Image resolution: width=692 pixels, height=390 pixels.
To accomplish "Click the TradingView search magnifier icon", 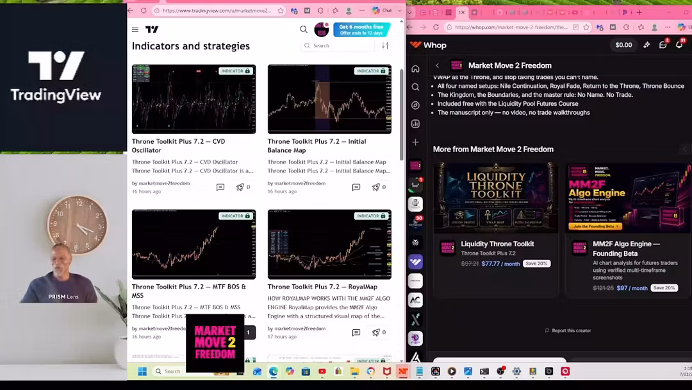I will pyautogui.click(x=304, y=29).
